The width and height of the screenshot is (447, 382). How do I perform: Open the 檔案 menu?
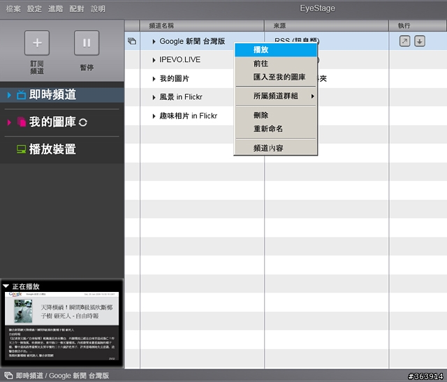(13, 9)
